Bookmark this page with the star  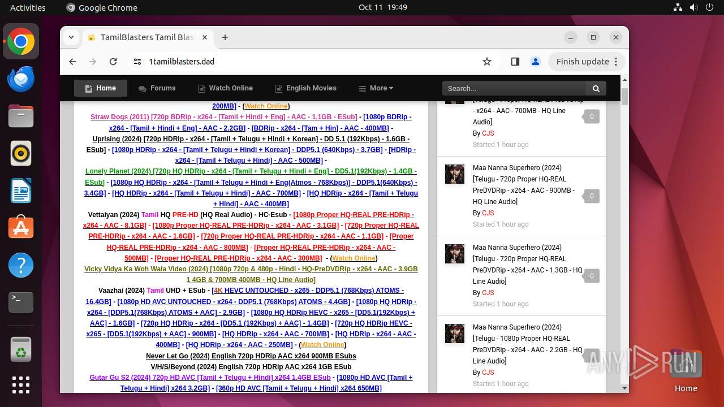click(x=487, y=62)
